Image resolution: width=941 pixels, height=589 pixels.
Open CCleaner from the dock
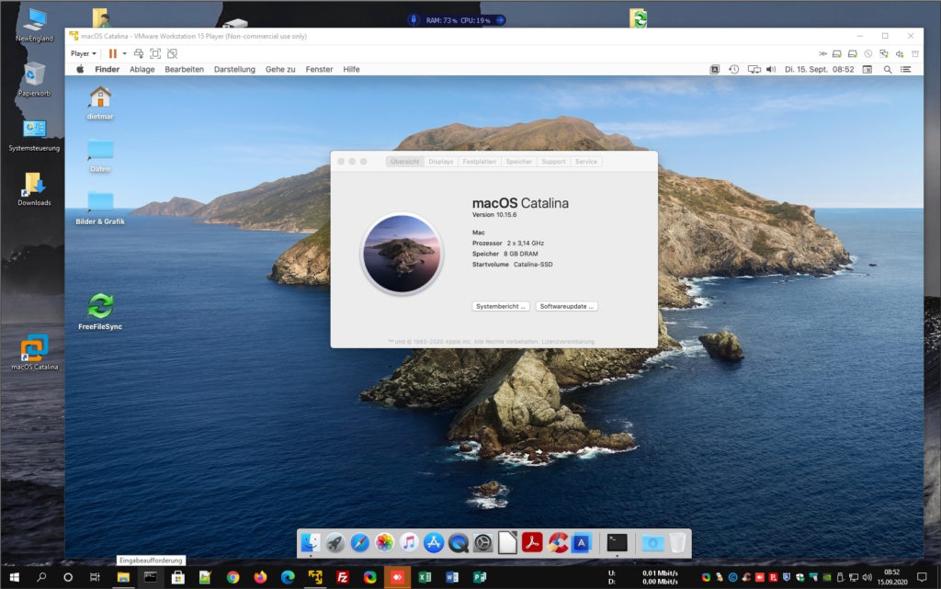tap(557, 543)
